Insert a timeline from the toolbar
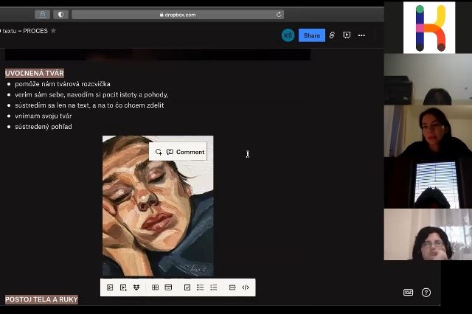Viewport: 472px width, 314px height. pos(168,287)
